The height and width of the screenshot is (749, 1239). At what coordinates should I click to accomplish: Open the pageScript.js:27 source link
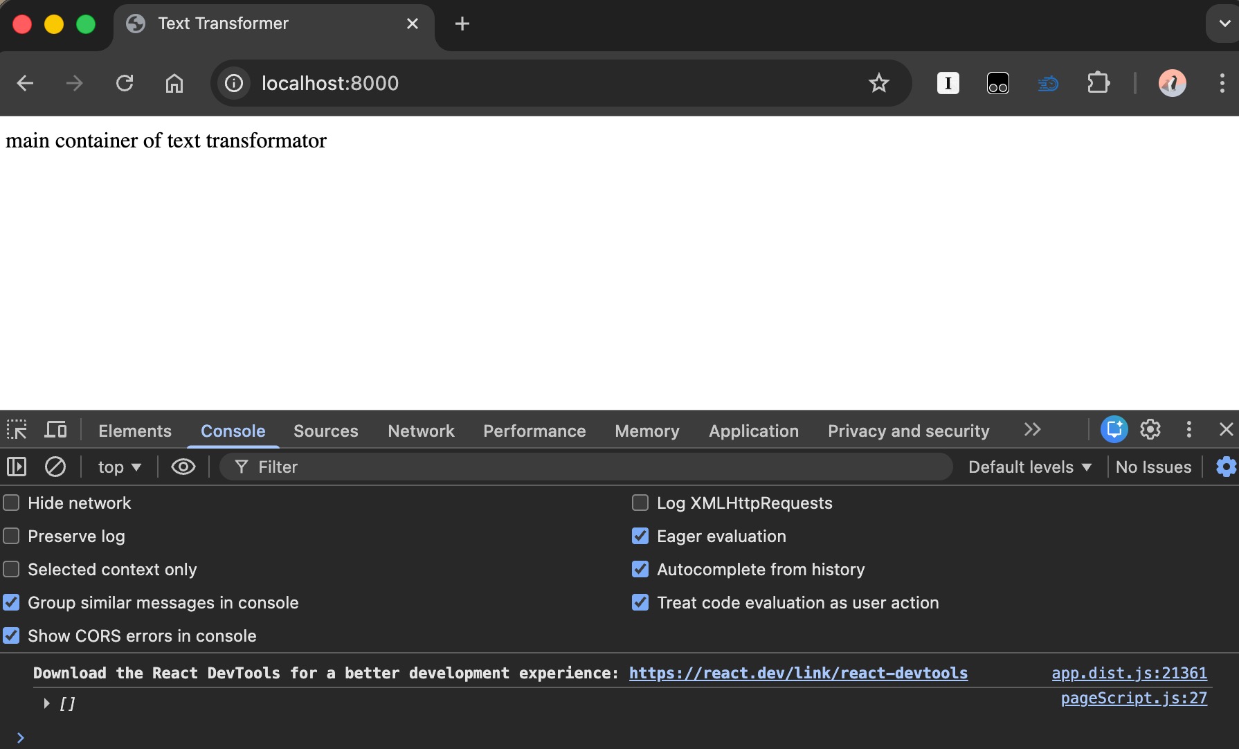coord(1133,698)
